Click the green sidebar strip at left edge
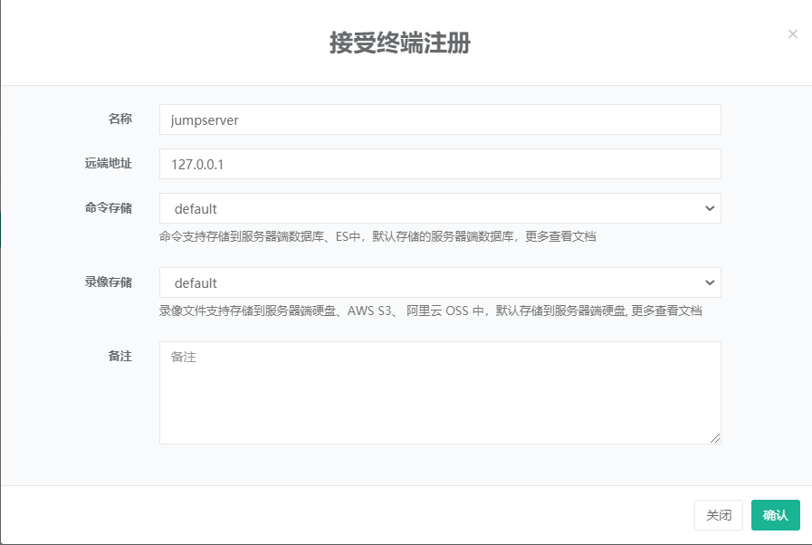The width and height of the screenshot is (812, 545). coord(2,229)
